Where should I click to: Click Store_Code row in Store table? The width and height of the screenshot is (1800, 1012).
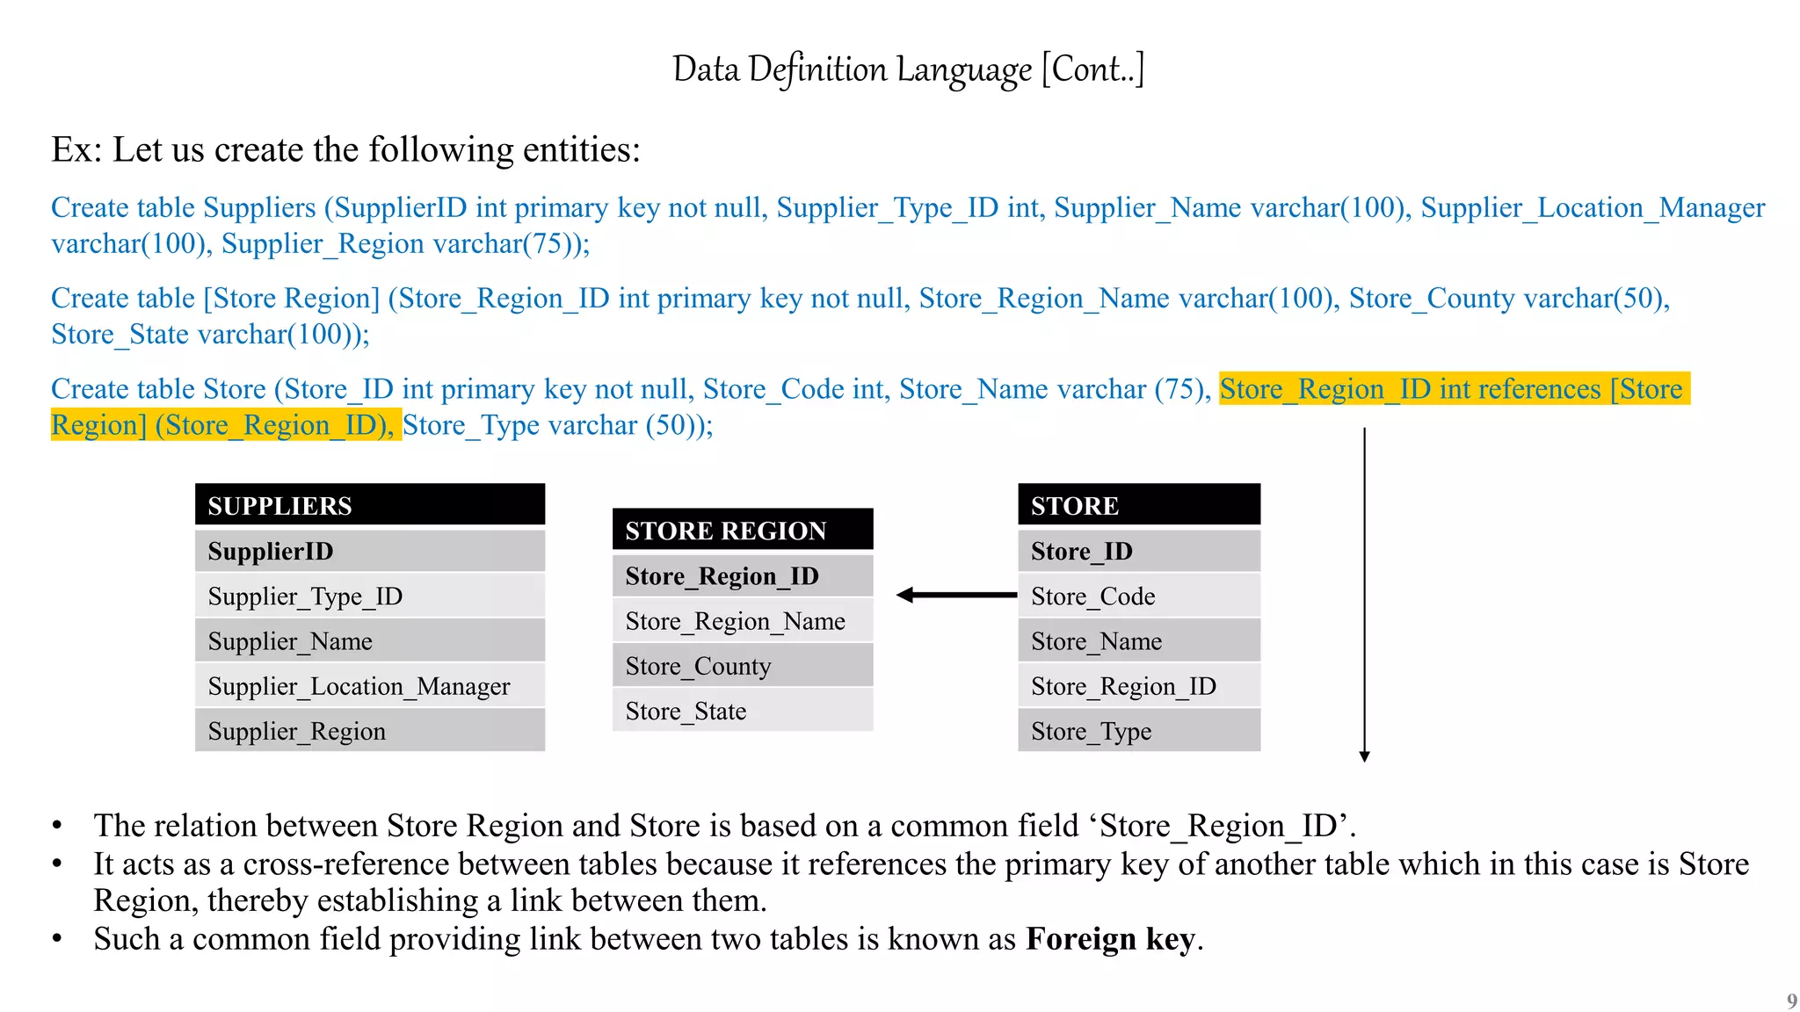click(1138, 596)
